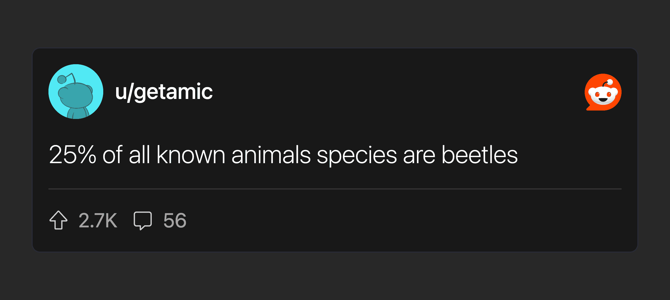The width and height of the screenshot is (670, 300).
Task: Click the orange Reddit Snoo logo
Action: 603,92
